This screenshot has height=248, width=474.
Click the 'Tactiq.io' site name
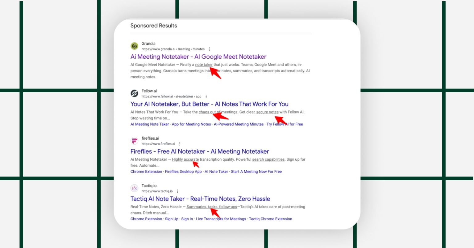(149, 186)
